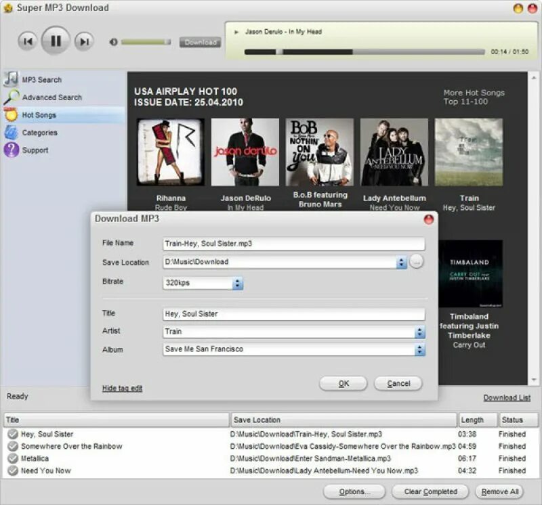This screenshot has width=542, height=505.
Task: Minimize the Super MP3 Download window
Action: click(x=518, y=8)
